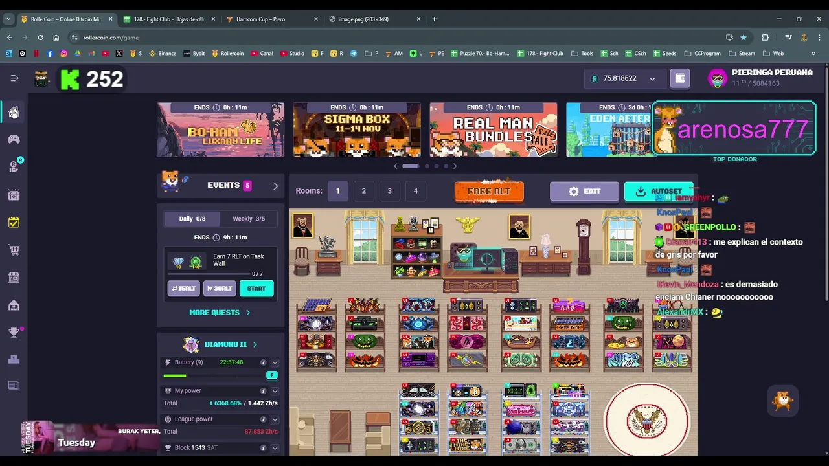
Task: Open the browser extensions puzzle icon
Action: [765, 38]
